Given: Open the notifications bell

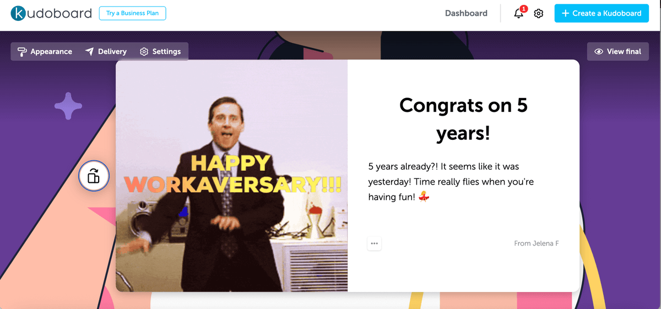Looking at the screenshot, I should pos(519,14).
